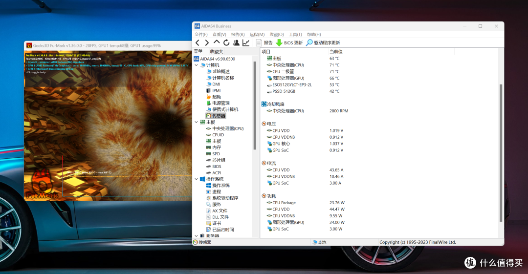
Task: Collapse the 操作系统 tree node
Action: pos(197,179)
